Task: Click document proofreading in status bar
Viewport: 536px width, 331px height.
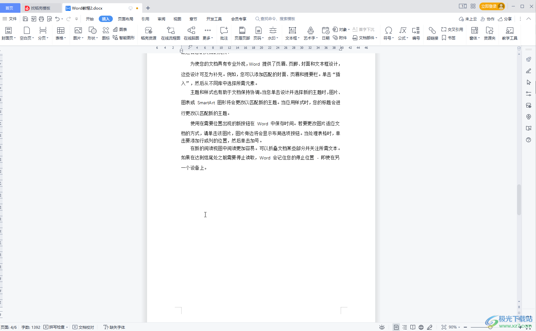Action: tap(83, 327)
